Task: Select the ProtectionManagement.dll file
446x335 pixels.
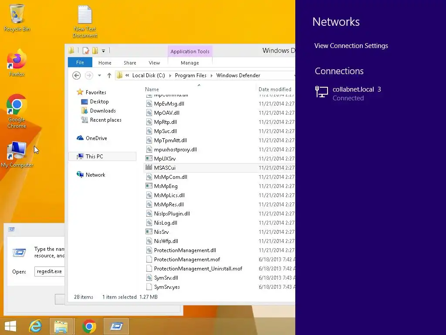Action: (185, 250)
